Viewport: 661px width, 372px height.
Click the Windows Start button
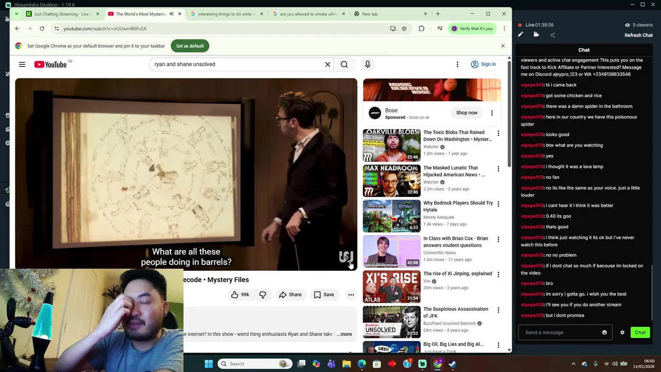pos(209,364)
